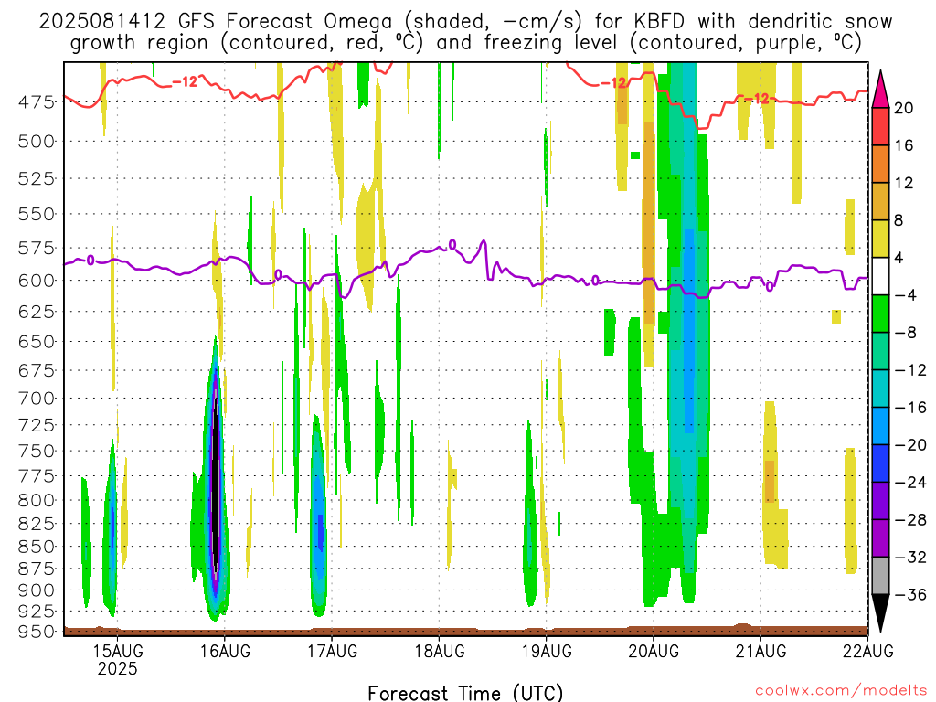Click the 875 pressure level label
Image resolution: width=936 pixels, height=702 pixels.
tap(36, 569)
